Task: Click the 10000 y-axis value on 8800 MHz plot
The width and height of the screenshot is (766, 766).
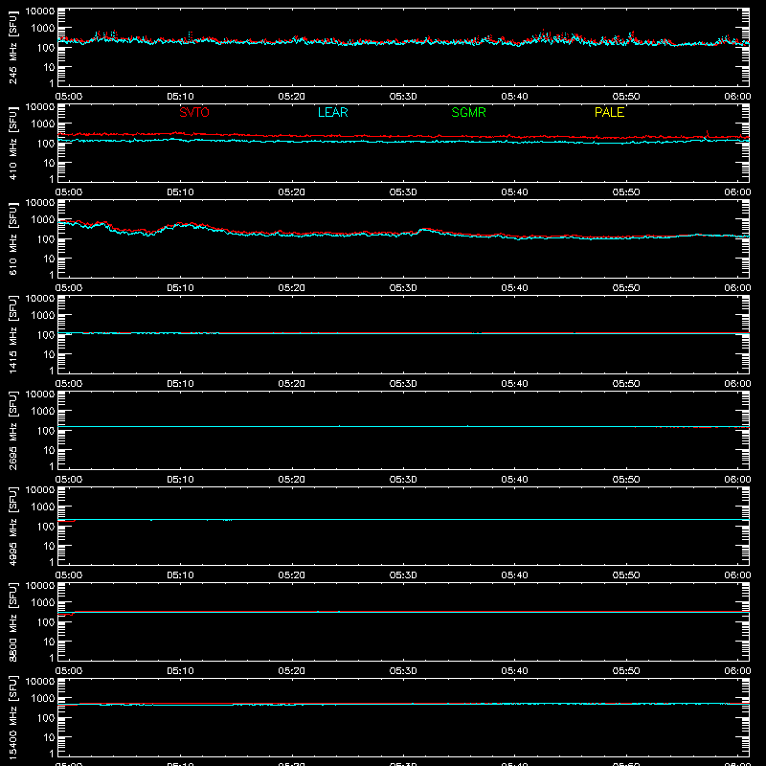Action: (x=40, y=586)
